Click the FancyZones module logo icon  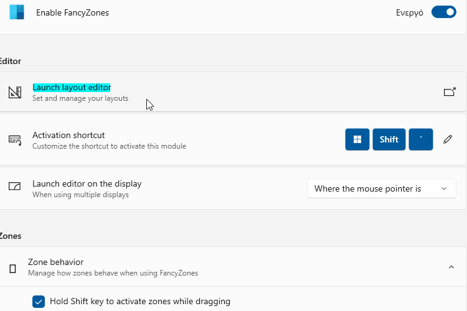pos(17,12)
